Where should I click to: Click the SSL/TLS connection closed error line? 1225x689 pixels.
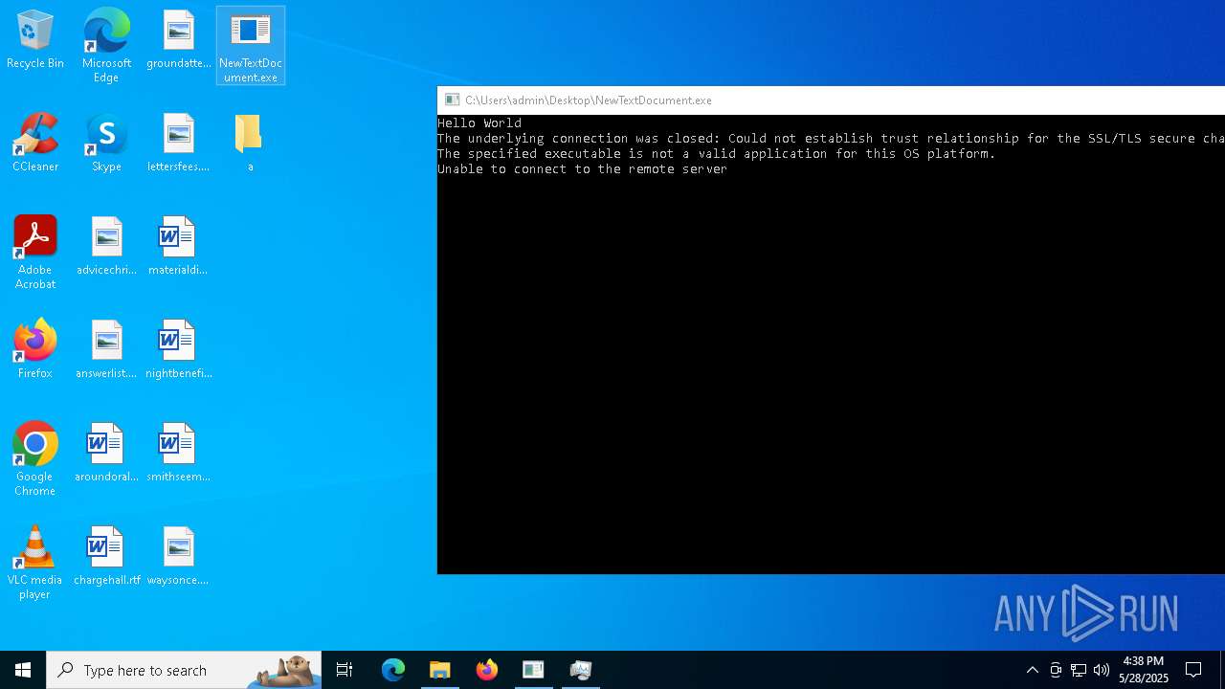coord(831,138)
